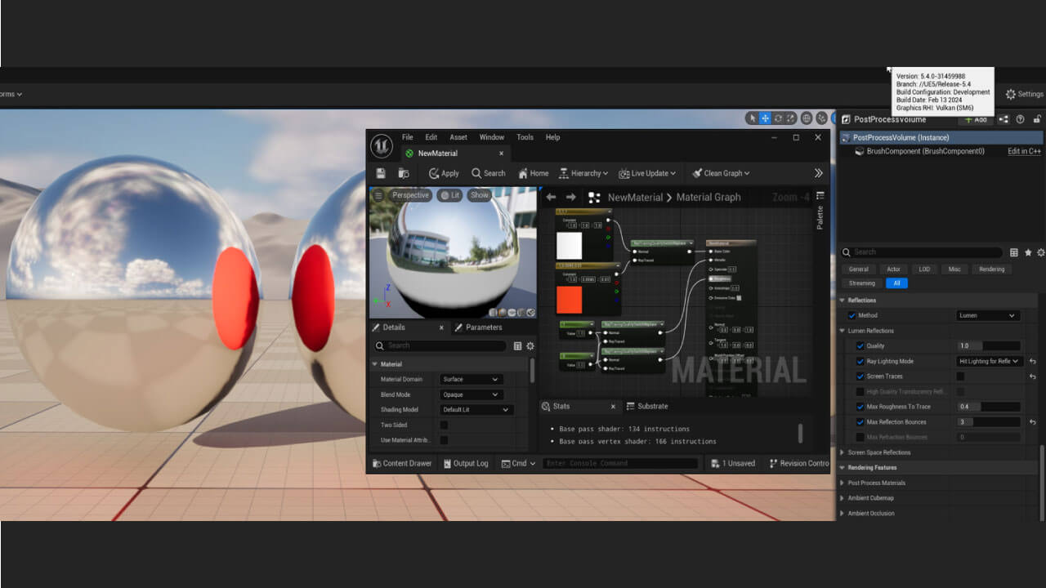Collapse the Material section
1046x588 pixels.
(x=375, y=364)
